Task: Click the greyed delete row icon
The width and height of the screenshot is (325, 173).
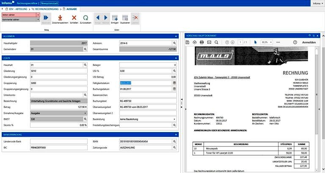Action: point(135,18)
